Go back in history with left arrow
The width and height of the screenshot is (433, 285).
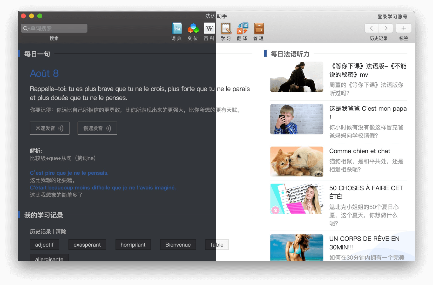pyautogui.click(x=371, y=28)
